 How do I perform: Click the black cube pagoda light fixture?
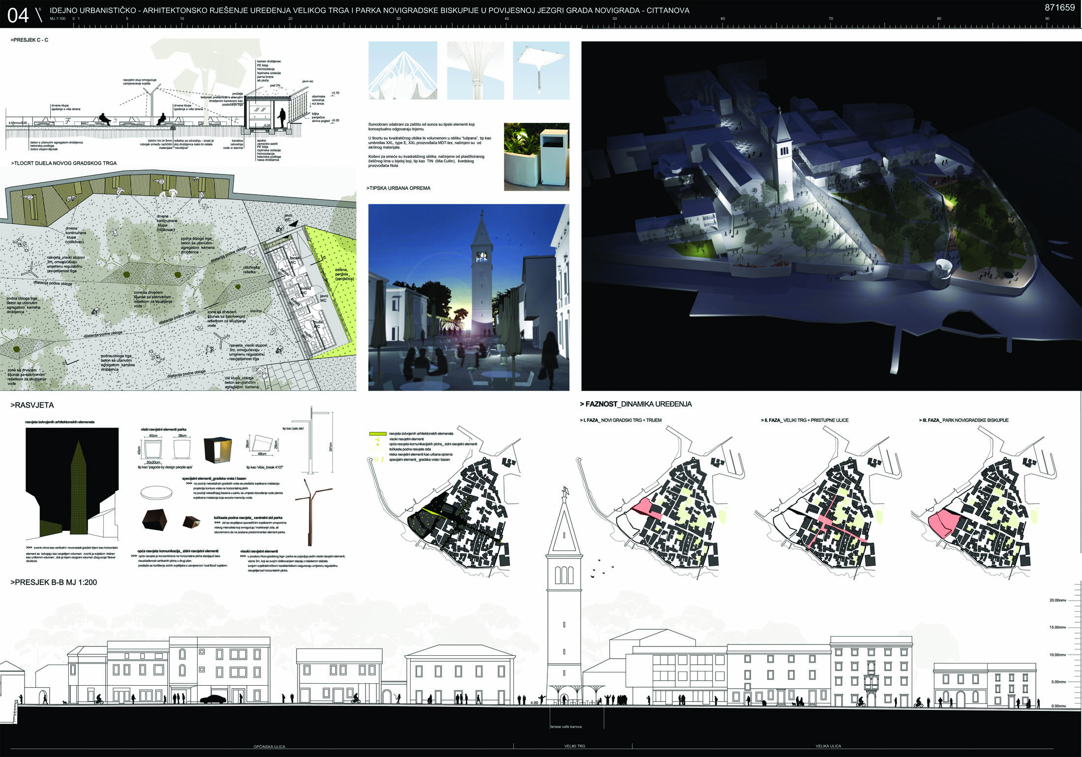[219, 450]
